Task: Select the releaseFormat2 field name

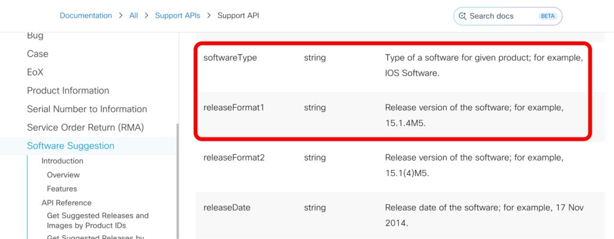Action: [x=234, y=158]
